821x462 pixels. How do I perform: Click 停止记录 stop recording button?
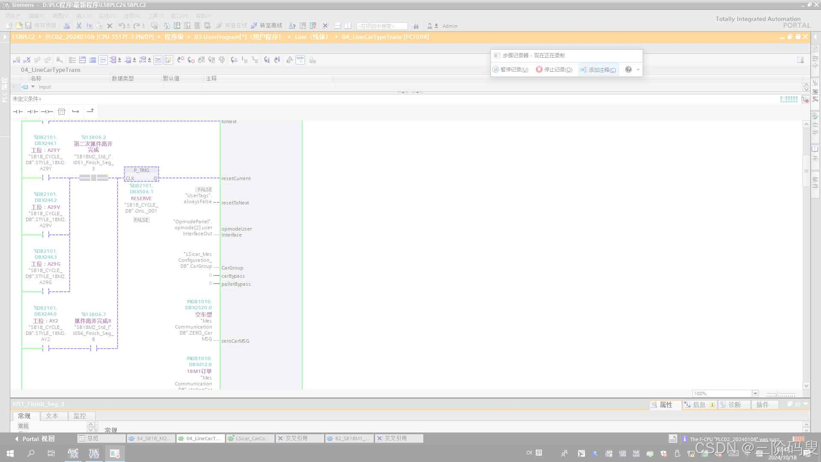pyautogui.click(x=554, y=70)
